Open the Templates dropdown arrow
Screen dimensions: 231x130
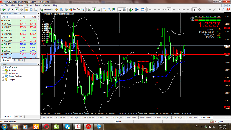click(x=145, y=10)
